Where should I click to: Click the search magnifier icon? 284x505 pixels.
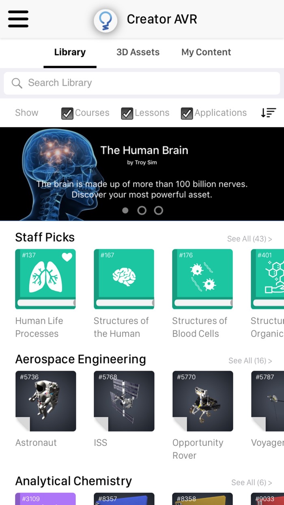17,83
